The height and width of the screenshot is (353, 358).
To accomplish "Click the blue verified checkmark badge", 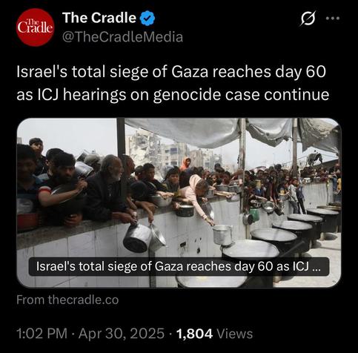I will click(147, 18).
